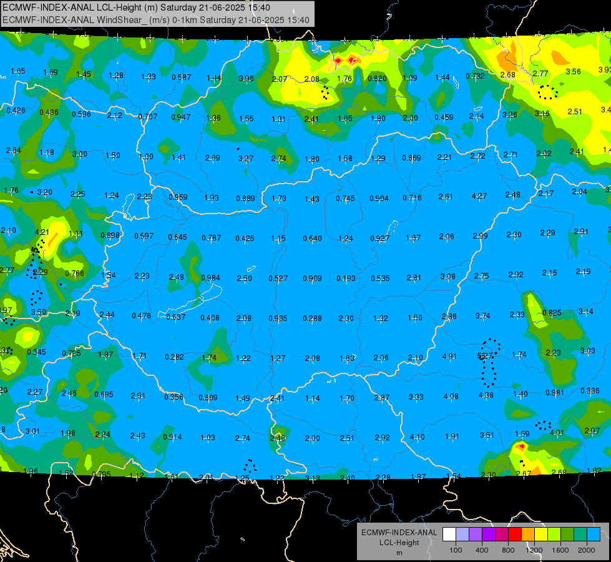611x562 pixels.
Task: Click the LCL-Height title line at top
Action: pyautogui.click(x=136, y=7)
